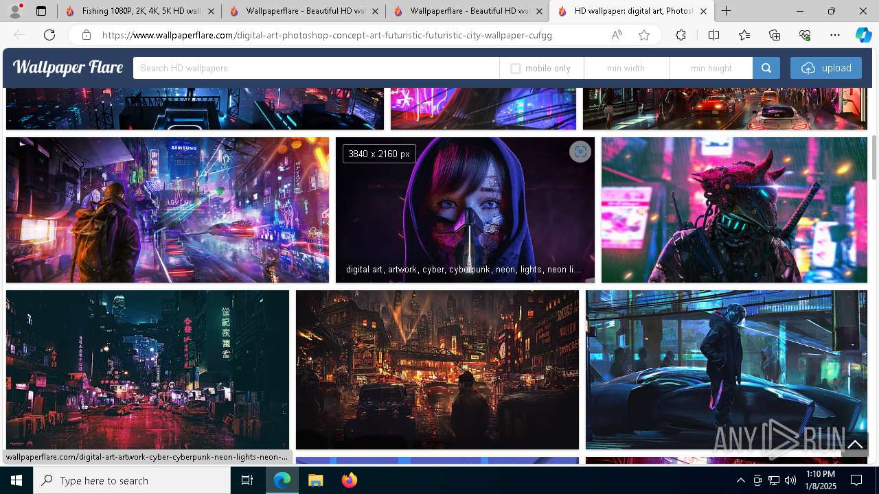The width and height of the screenshot is (879, 494).
Task: Select the HD wallpaper digital art tab
Action: (632, 11)
